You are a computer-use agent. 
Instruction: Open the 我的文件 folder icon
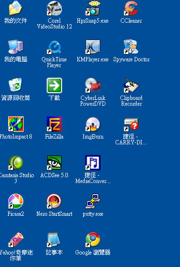(15, 8)
